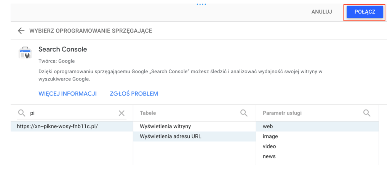Open the WIĘCEJ INFORMACJI link
This screenshot has width=390, height=169.
coord(67,93)
